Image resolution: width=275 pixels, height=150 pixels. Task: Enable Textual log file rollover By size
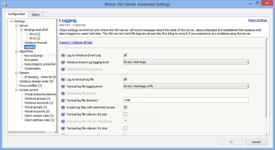pos(125,114)
